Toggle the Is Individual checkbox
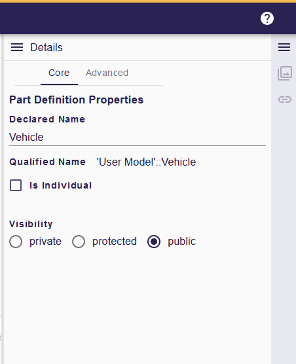Image resolution: width=296 pixels, height=364 pixels. [x=16, y=185]
